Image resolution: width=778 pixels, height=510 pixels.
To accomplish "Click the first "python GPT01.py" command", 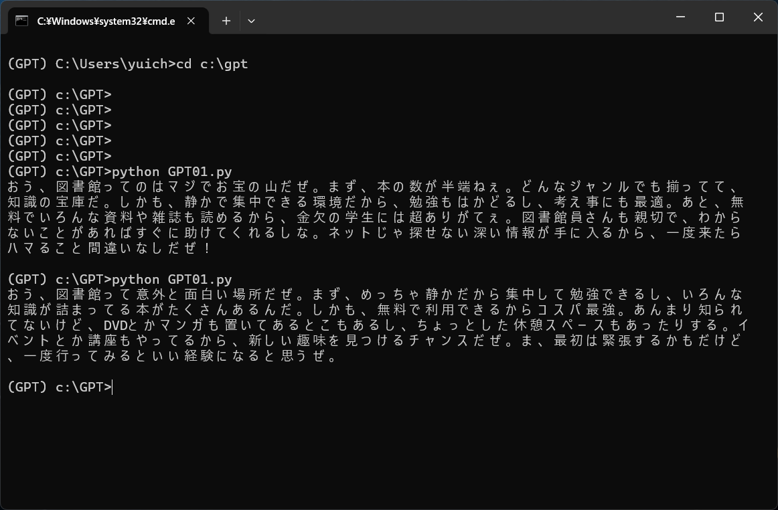I will [171, 172].
